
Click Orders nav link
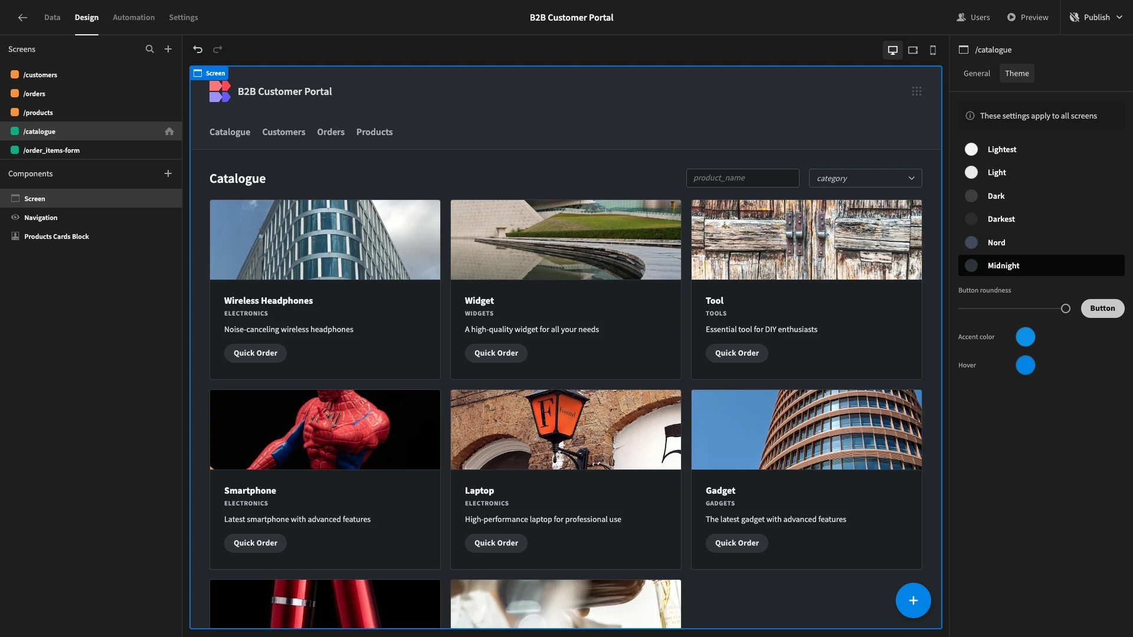coord(330,132)
